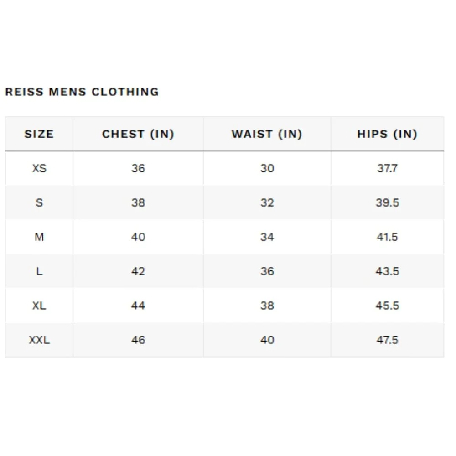Click the S size row label

click(x=39, y=203)
